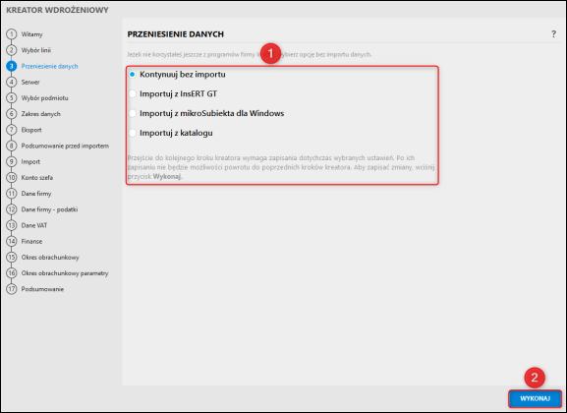Open the Okres obrachunkowy parametry step

coord(65,273)
